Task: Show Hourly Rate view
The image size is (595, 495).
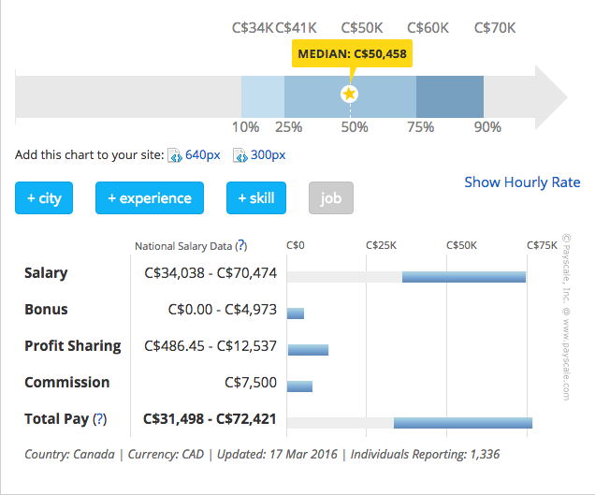Action: [x=522, y=182]
